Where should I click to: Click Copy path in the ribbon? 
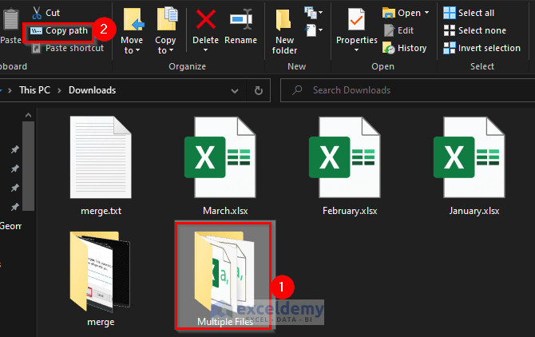pos(59,30)
